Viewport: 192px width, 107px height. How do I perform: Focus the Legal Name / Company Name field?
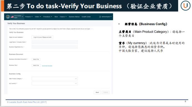pyautogui.click(x=55, y=42)
